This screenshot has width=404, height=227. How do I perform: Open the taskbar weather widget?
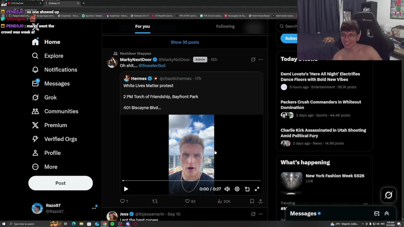[345, 224]
